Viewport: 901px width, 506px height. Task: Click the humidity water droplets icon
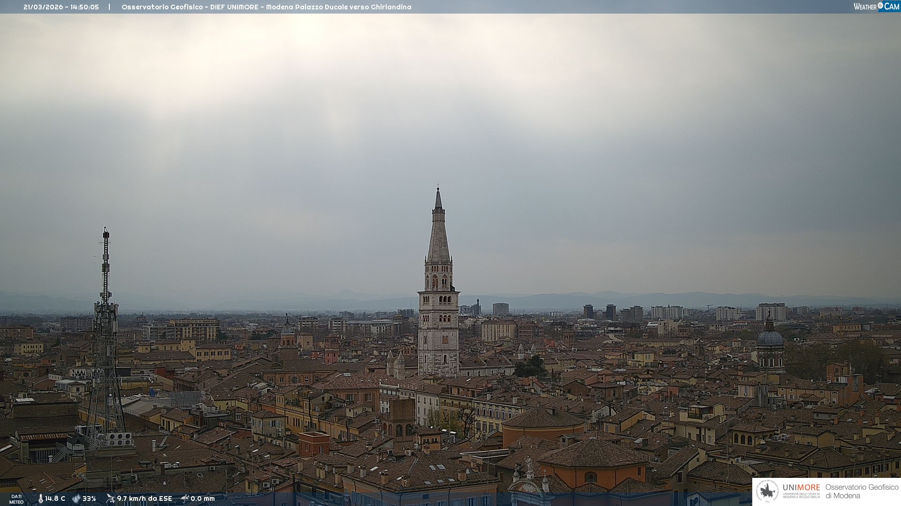(x=76, y=499)
